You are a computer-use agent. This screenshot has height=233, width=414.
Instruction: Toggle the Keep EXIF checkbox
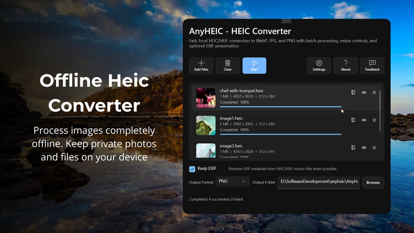pyautogui.click(x=192, y=169)
